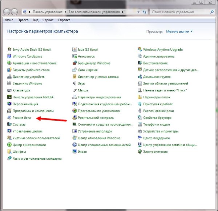Viewport: 218px width, 211px height.
Task: Click the Клавиатура keyboard icon
Action: pyautogui.click(x=9, y=90)
